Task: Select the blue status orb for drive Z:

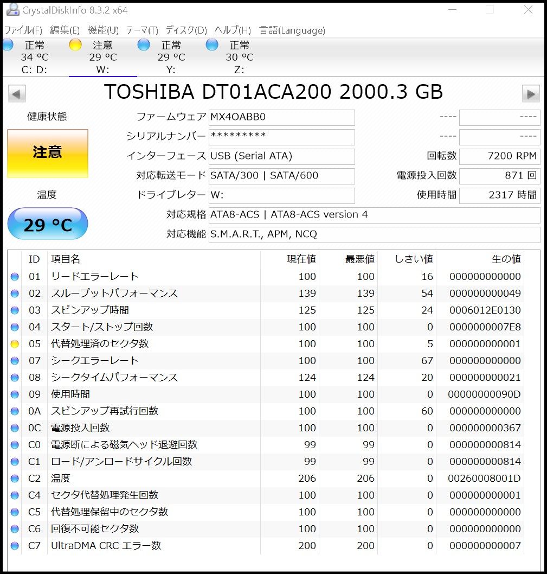Action: click(212, 45)
